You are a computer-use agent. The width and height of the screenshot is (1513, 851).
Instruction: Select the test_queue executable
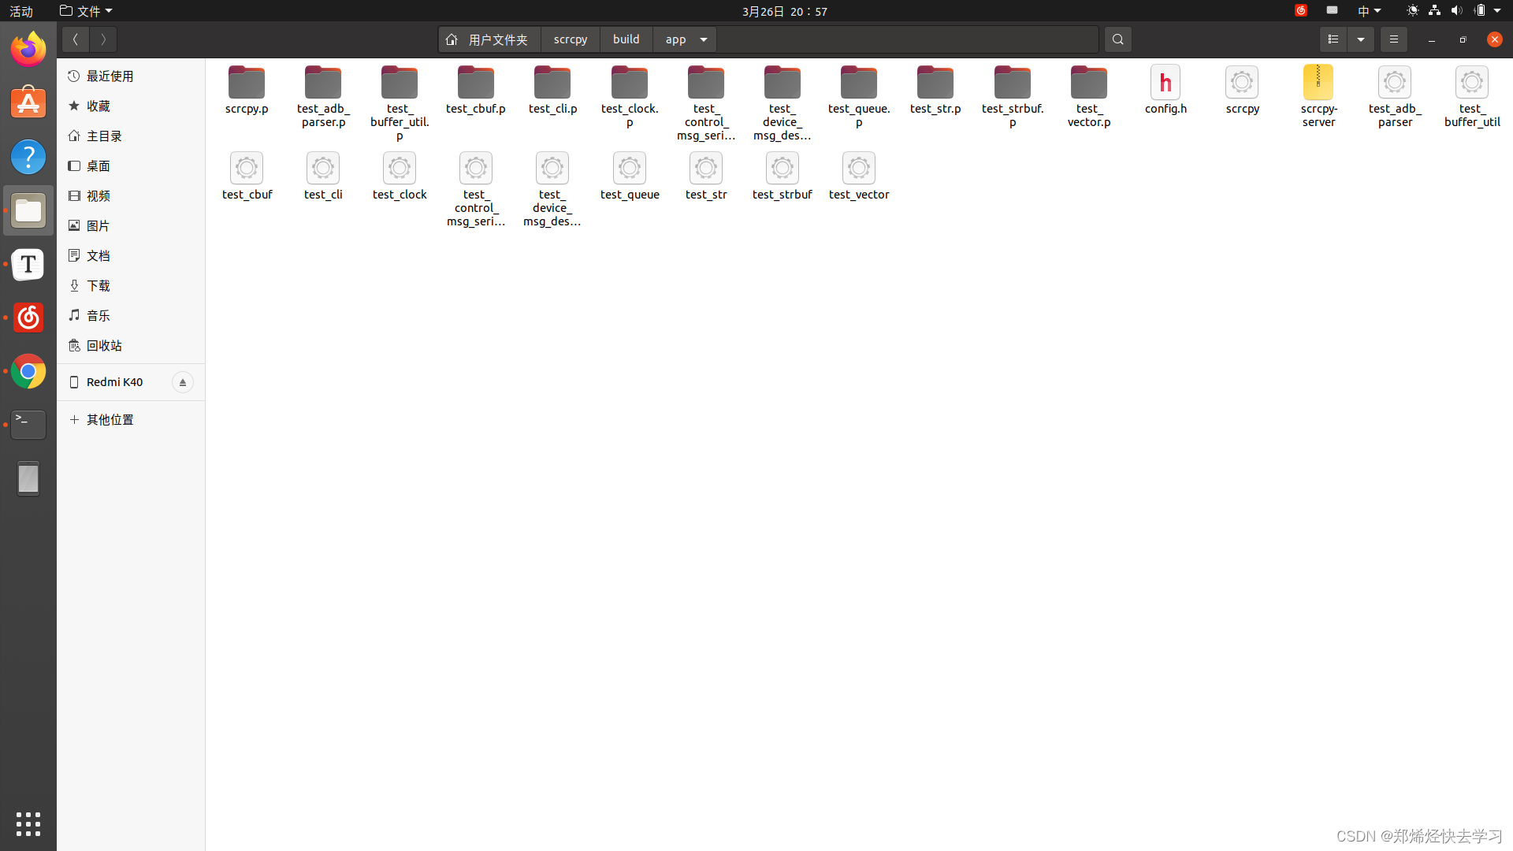(629, 177)
